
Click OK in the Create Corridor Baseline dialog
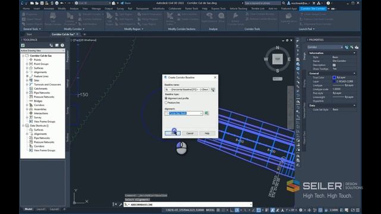(x=173, y=133)
